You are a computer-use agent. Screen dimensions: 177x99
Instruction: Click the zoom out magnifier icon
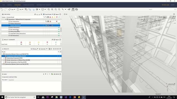[56, 10]
